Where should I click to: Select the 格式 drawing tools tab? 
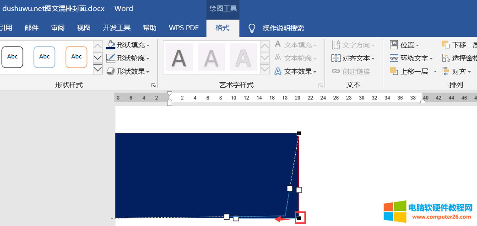(222, 28)
